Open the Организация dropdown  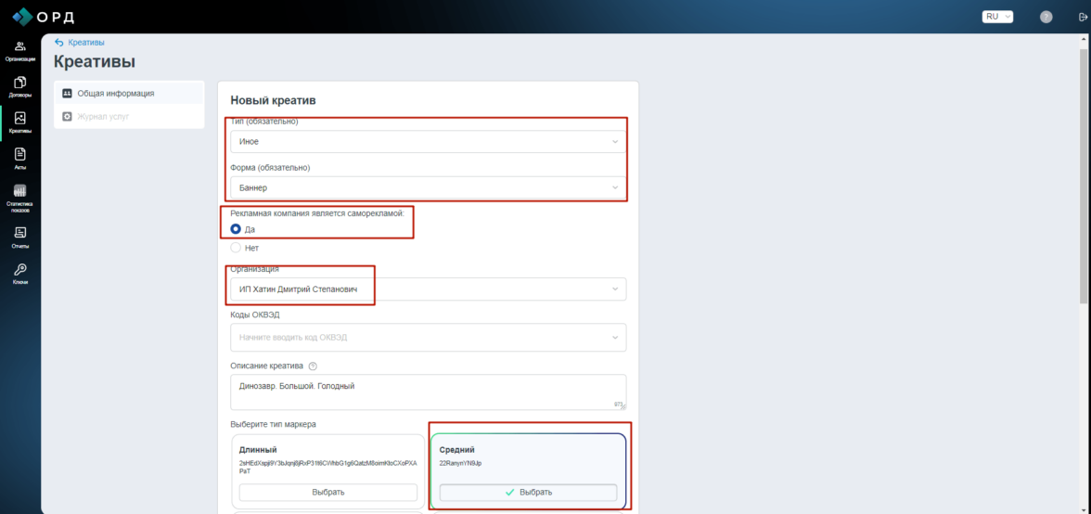click(x=428, y=289)
